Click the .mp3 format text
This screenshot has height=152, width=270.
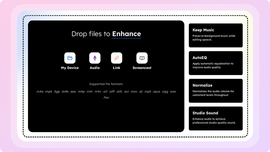pyautogui.click(x=147, y=92)
